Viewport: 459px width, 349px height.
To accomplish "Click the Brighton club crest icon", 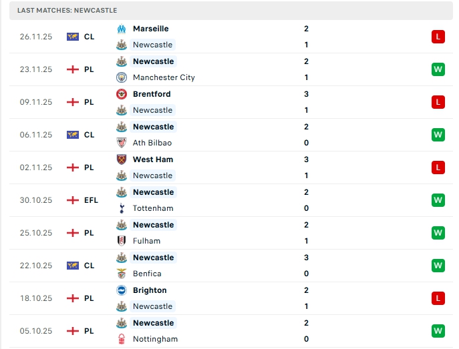I will 122,290.
